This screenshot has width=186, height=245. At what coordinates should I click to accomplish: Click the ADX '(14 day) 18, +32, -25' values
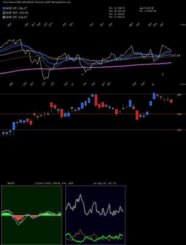click(105, 183)
